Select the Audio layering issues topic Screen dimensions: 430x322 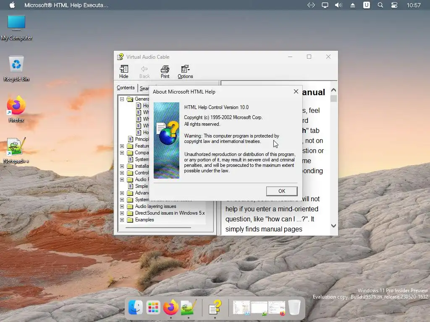point(155,206)
